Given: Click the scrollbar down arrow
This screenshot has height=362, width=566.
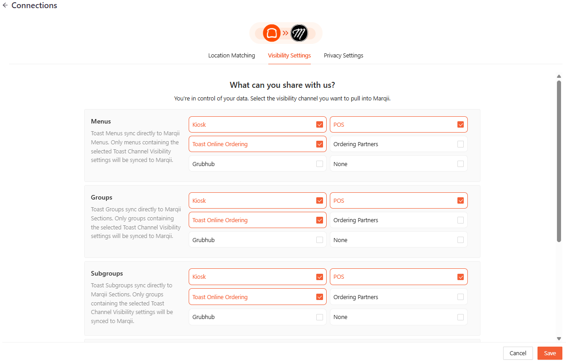Looking at the screenshot, I should pyautogui.click(x=559, y=338).
